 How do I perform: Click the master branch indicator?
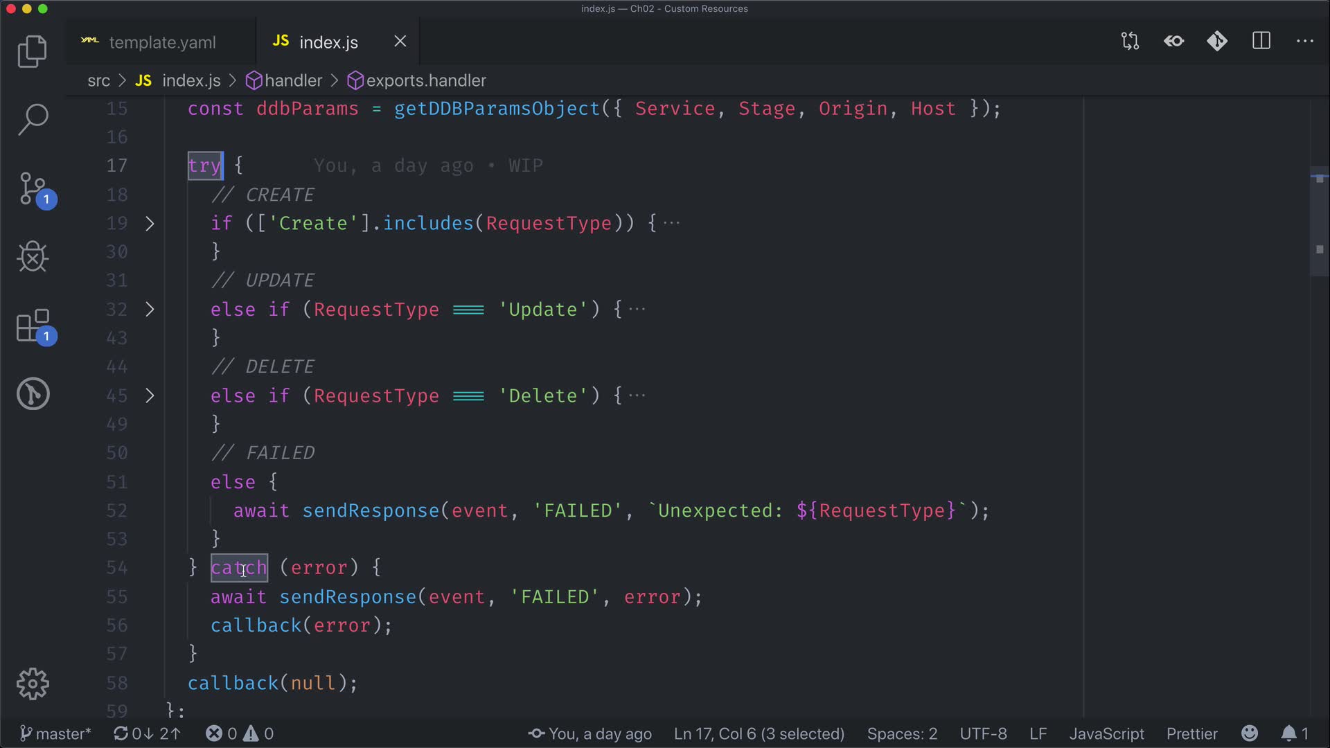point(55,733)
